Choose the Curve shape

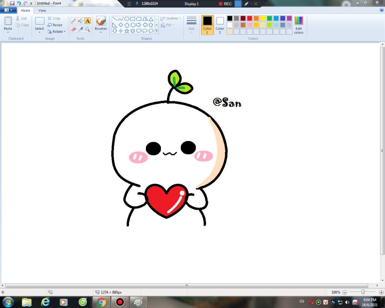[121, 19]
